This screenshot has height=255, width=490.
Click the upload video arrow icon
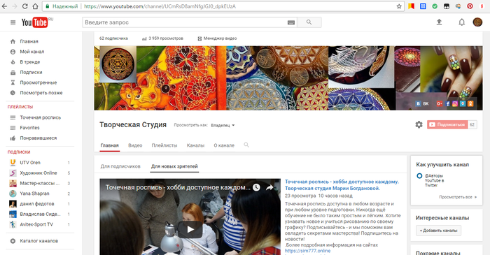[439, 22]
